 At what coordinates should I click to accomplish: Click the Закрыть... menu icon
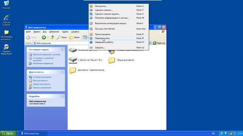[91, 48]
